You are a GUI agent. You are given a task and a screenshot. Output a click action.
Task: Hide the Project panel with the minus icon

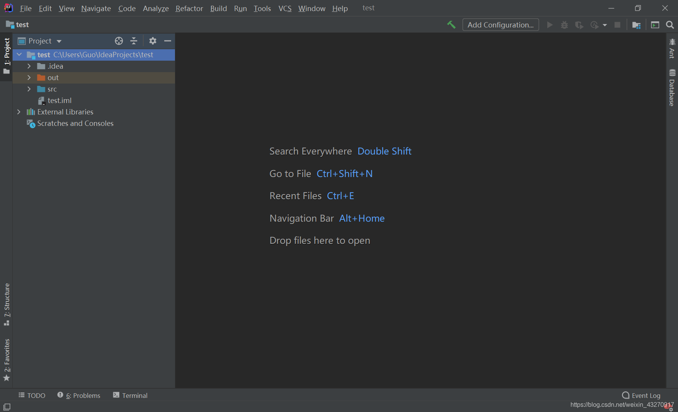pyautogui.click(x=168, y=41)
